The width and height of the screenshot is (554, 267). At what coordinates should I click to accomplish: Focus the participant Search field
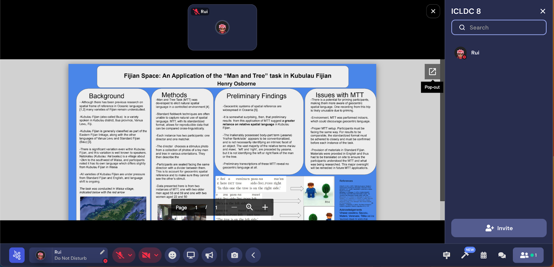click(499, 27)
